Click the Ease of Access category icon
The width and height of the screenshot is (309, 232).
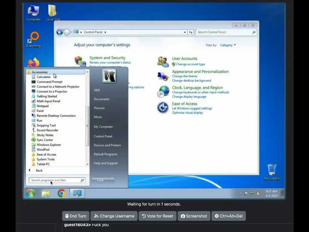point(163,108)
